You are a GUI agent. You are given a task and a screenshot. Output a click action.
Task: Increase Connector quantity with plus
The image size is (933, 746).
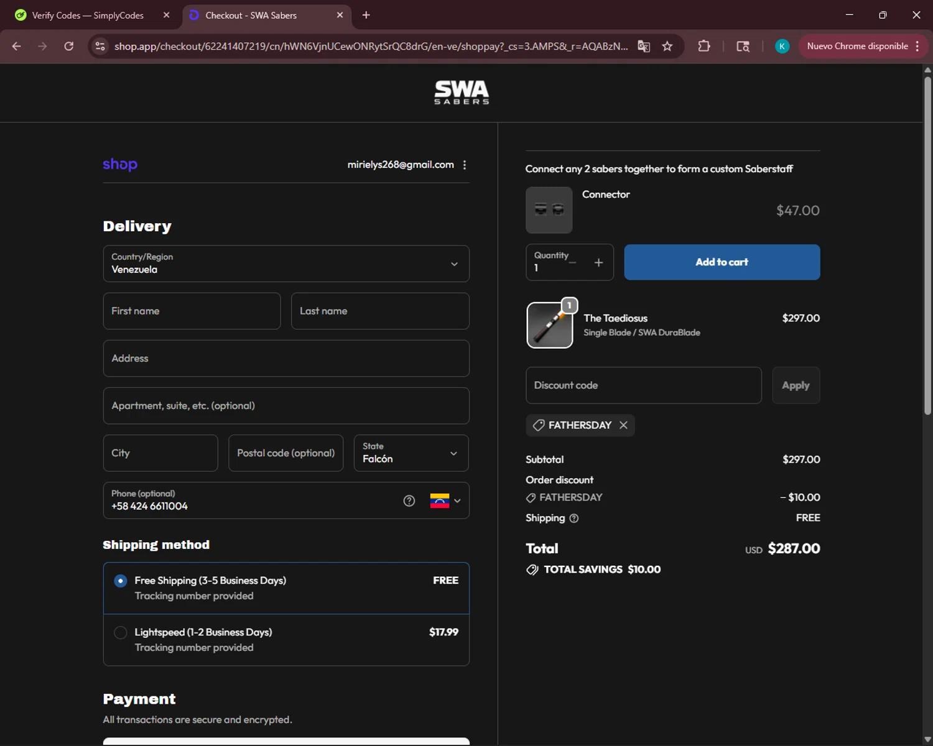(x=598, y=263)
